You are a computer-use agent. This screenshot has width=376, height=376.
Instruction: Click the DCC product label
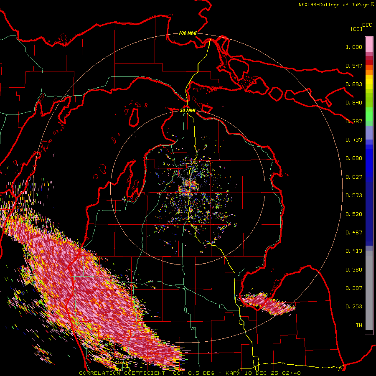pos(367,25)
